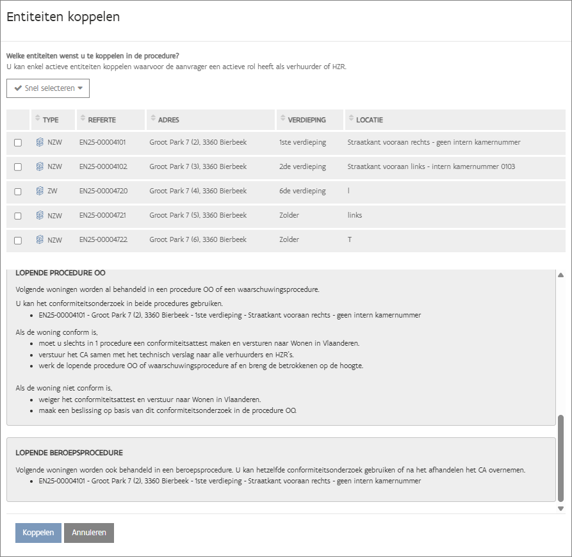The image size is (572, 557).
Task: Sort table by LOCATIE column
Action: coord(370,120)
